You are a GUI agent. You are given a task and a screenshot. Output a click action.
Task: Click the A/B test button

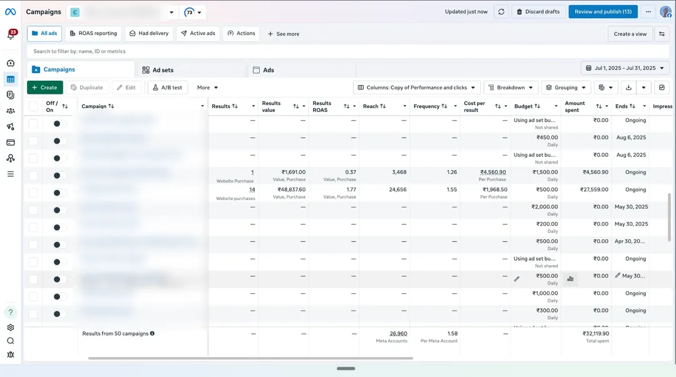point(167,88)
